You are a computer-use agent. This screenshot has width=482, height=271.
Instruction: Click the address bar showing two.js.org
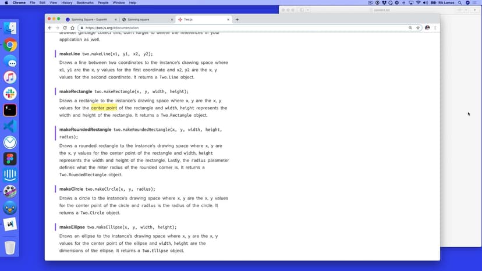[x=233, y=28]
